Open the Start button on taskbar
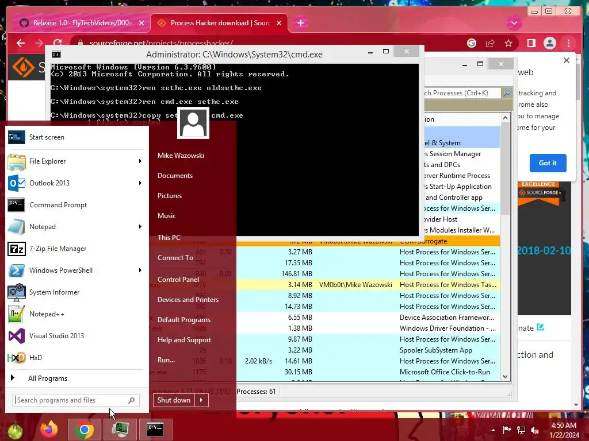The height and width of the screenshot is (441, 589). 14,430
